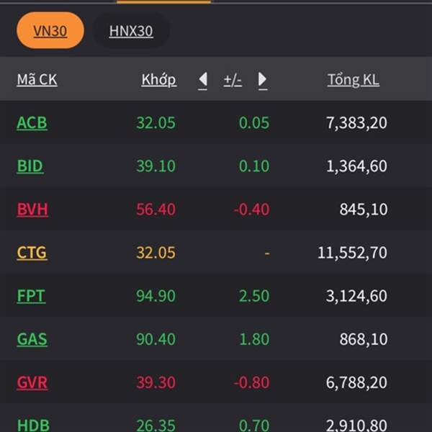Click BVH matched price 56.40
This screenshot has height=432, width=432.
click(x=156, y=209)
